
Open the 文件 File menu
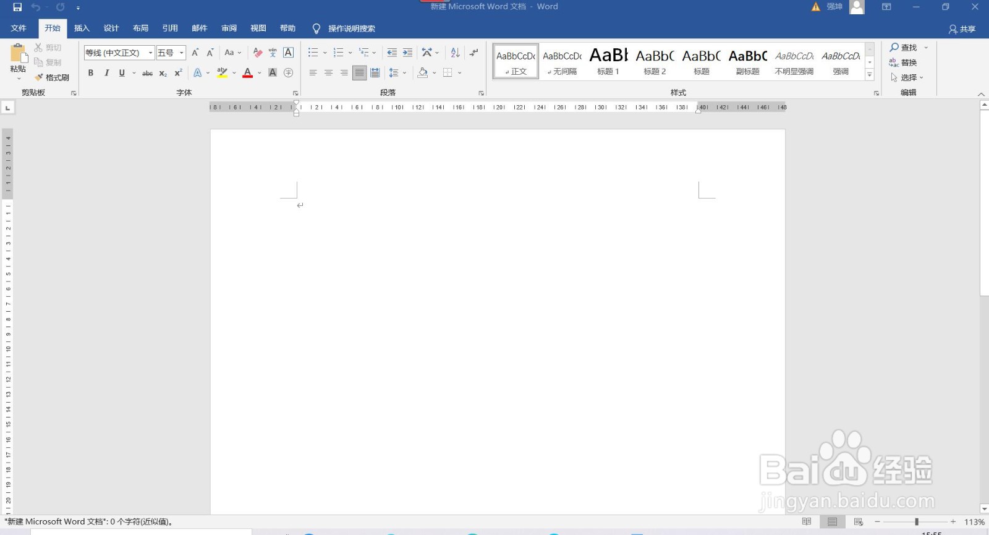coord(19,28)
